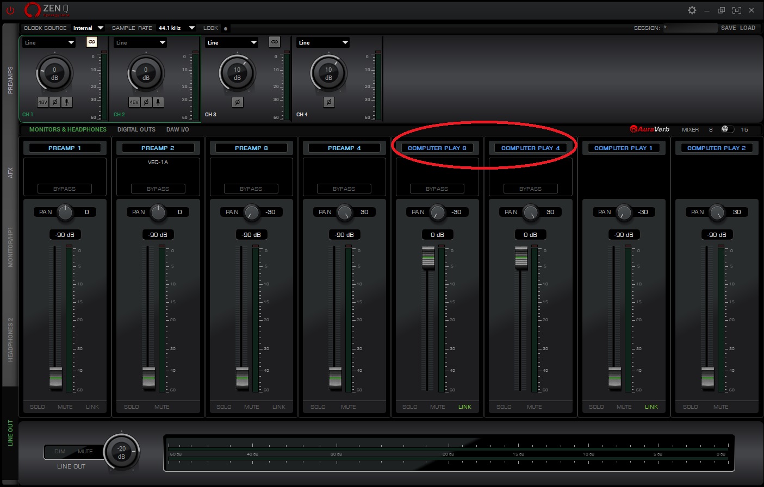Click the COMPUTER PLAY 3 pan knob
This screenshot has height=487, width=764.
pyautogui.click(x=438, y=213)
